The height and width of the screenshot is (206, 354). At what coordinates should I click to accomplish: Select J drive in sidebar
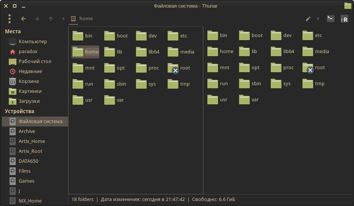pyautogui.click(x=35, y=191)
